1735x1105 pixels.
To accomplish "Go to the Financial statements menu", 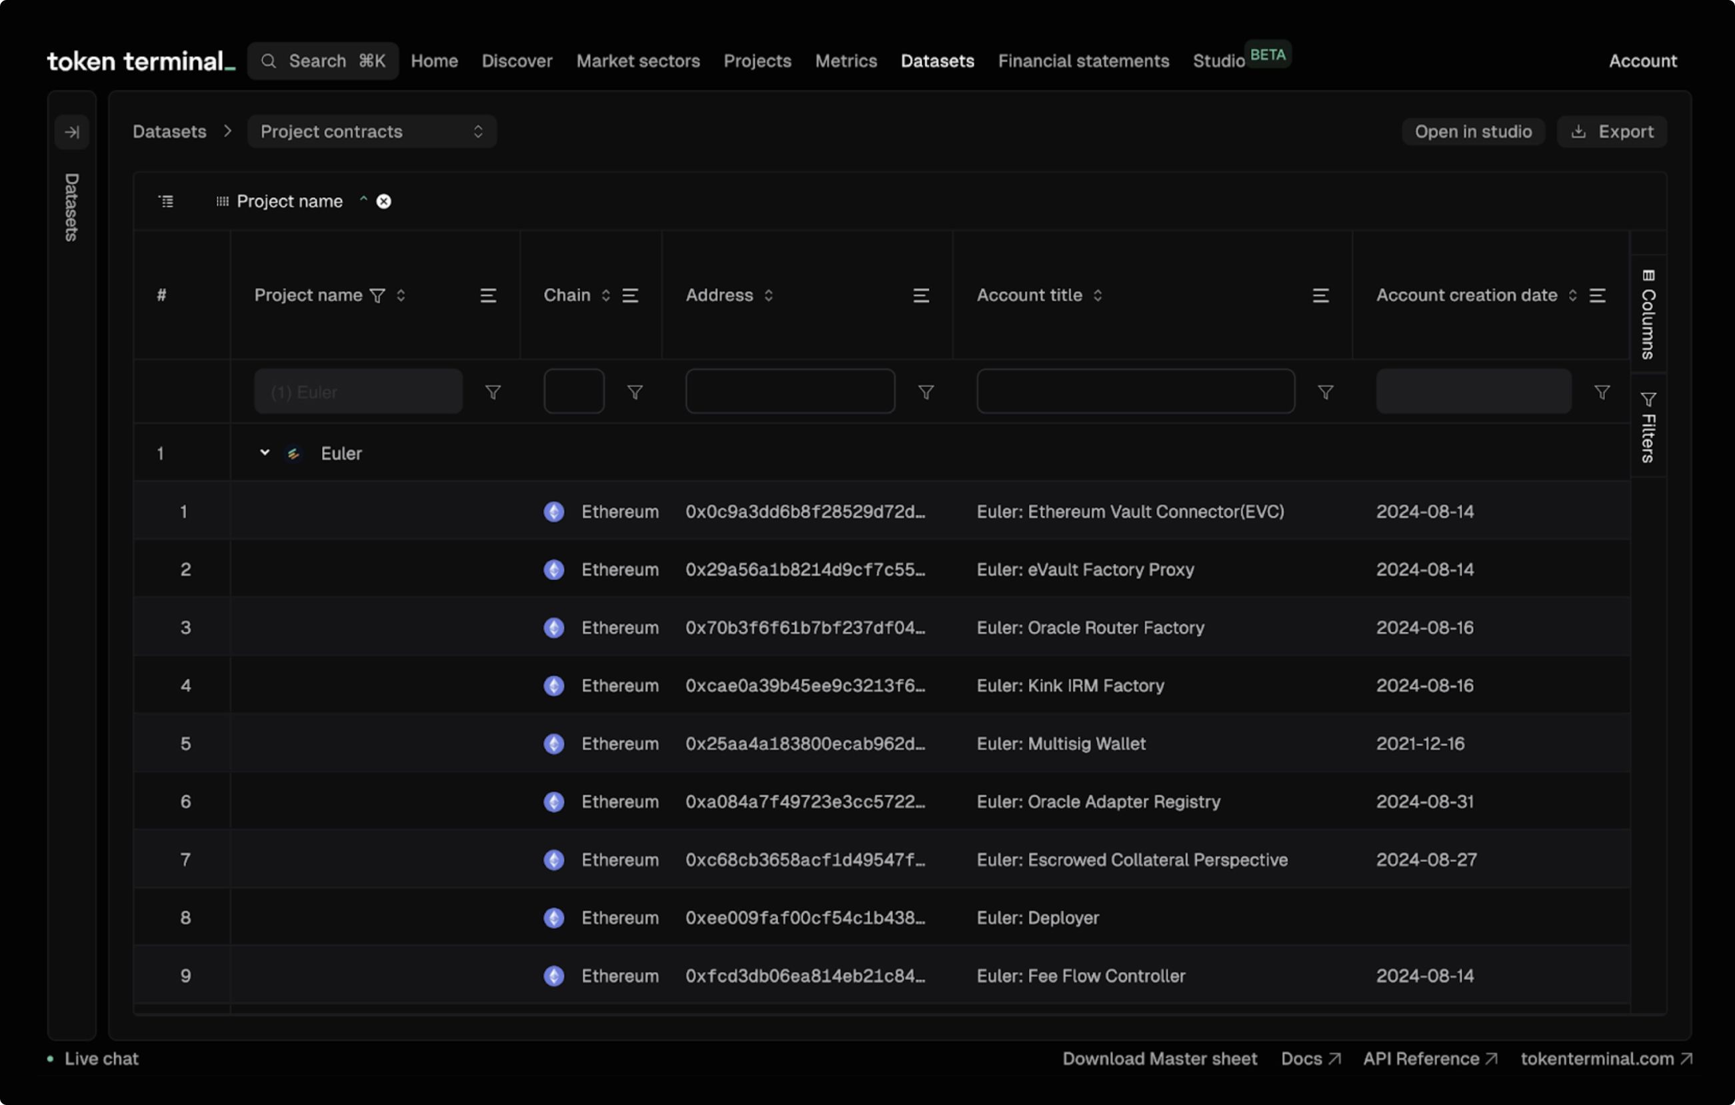I will pyautogui.click(x=1083, y=61).
